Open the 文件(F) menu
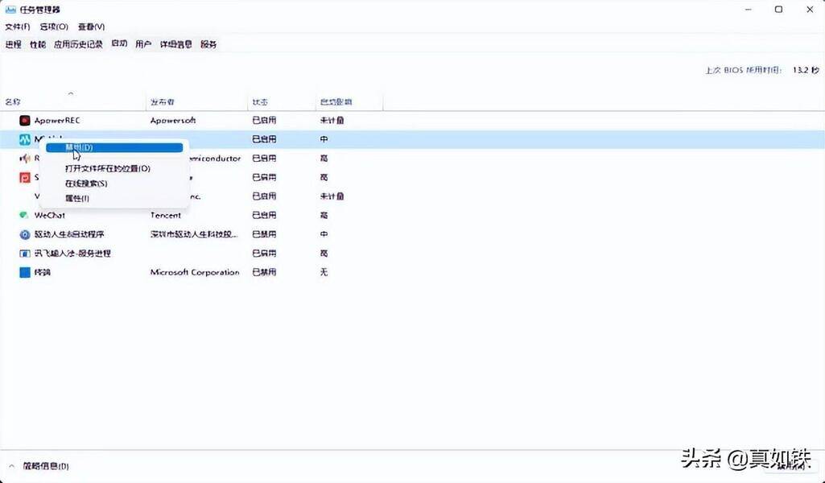 pos(18,27)
